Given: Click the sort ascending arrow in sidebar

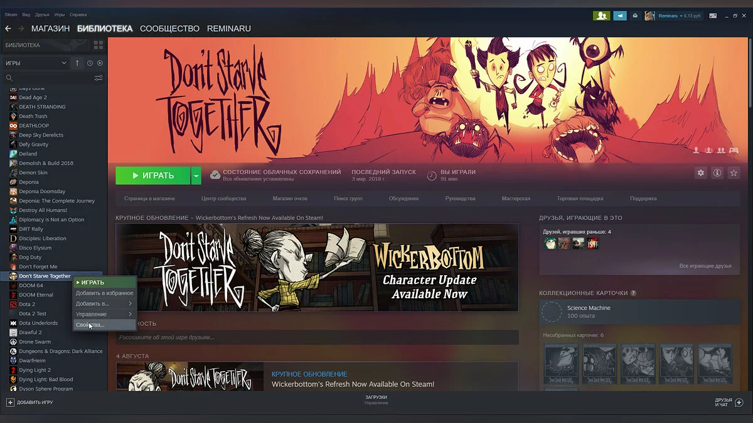Looking at the screenshot, I should tap(78, 63).
